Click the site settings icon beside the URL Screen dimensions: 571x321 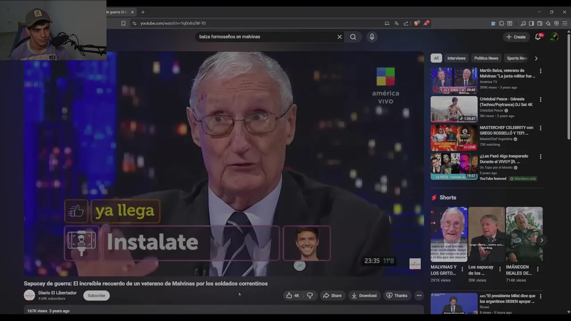click(134, 23)
